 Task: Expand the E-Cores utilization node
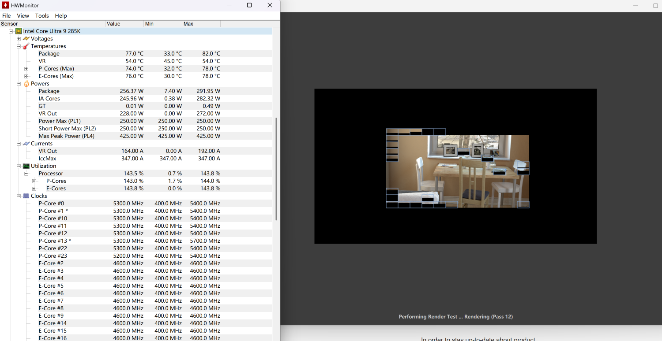pos(34,189)
